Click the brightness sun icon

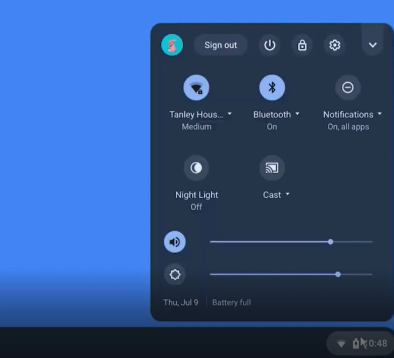tap(175, 275)
